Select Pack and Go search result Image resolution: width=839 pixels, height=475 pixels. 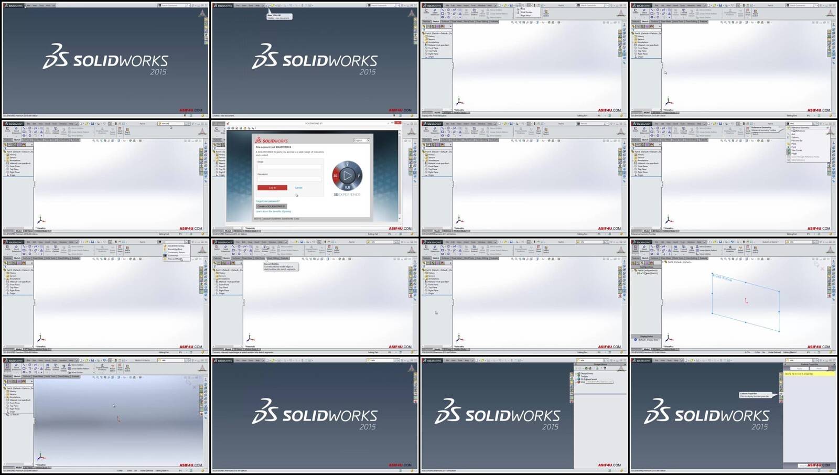(x=797, y=141)
